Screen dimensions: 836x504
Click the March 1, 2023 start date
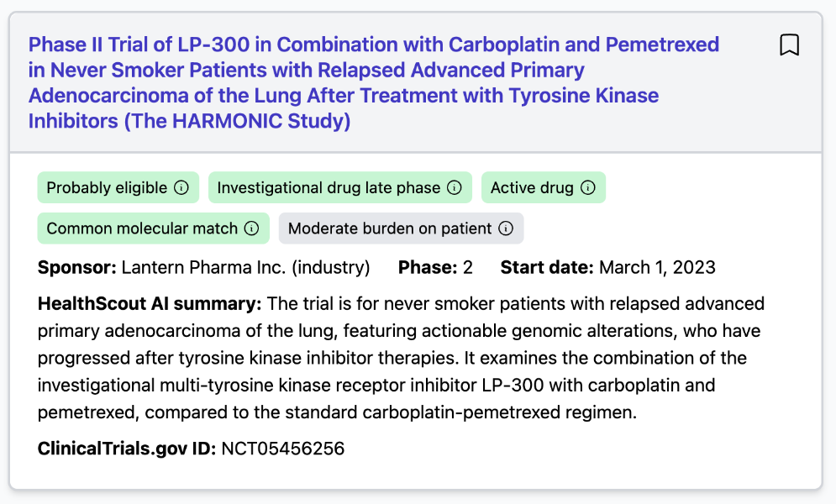(657, 268)
